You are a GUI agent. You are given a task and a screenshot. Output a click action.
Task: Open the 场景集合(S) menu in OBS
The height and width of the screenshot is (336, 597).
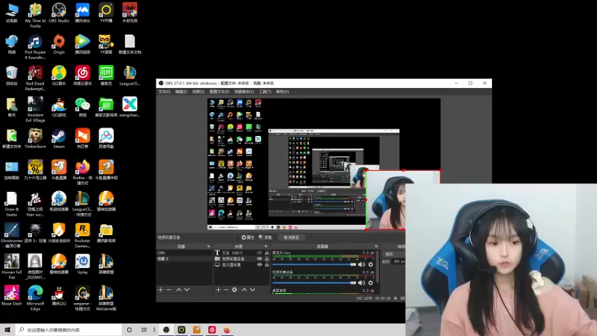(x=244, y=92)
